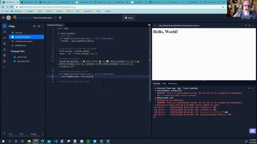257x144 pixels.
Task: Clear the console with the X icon
Action: coord(252,88)
